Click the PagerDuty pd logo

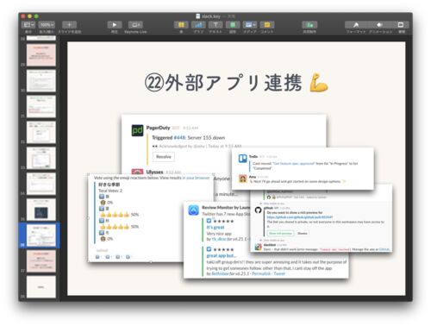pos(137,130)
